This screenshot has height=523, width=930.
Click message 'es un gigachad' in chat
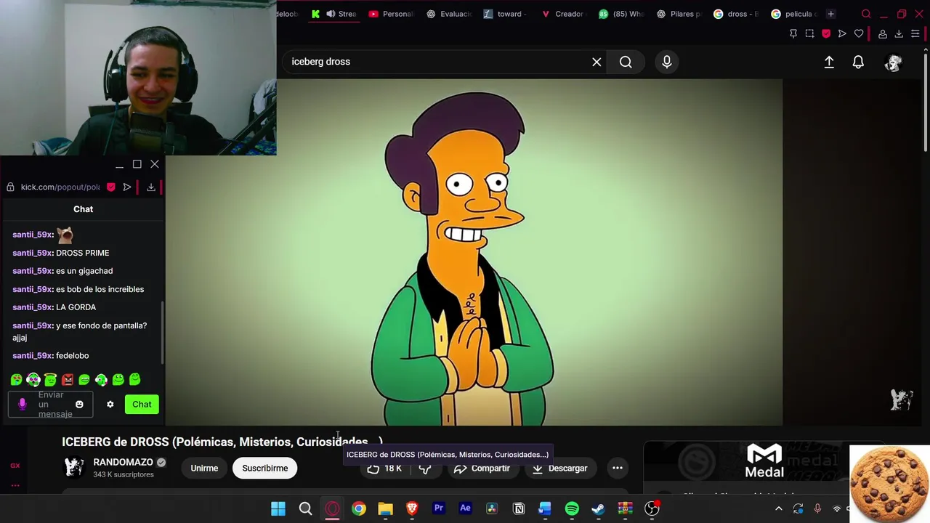pos(84,271)
